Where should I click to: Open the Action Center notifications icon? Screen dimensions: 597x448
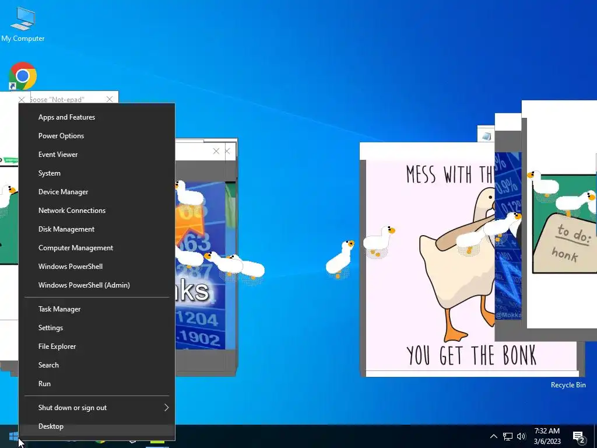tap(579, 436)
